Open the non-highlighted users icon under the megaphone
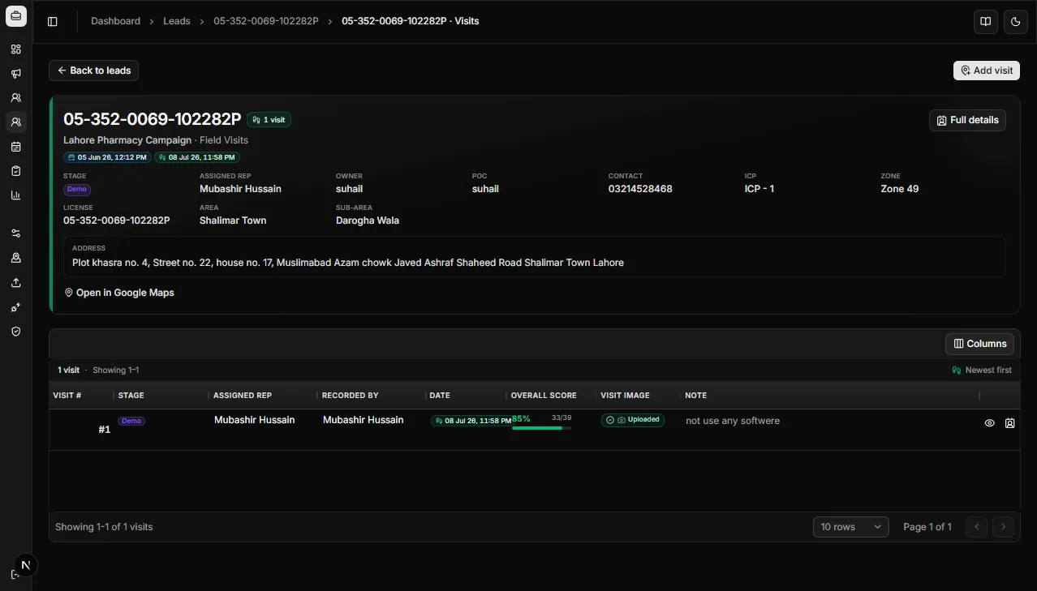 point(15,98)
